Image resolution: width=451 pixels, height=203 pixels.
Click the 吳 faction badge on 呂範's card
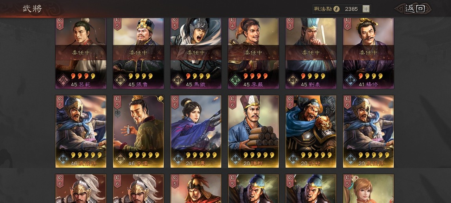pos(62,80)
